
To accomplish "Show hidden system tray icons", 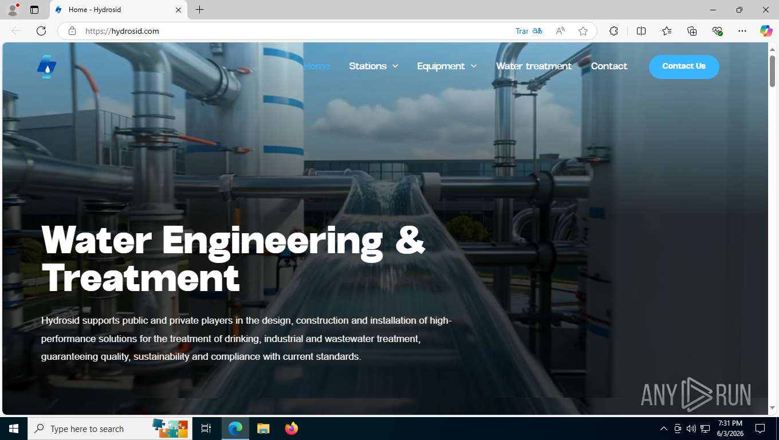I will coord(664,429).
